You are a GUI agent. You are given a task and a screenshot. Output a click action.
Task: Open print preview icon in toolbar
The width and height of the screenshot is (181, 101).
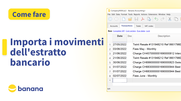pyautogui.click(x=149, y=19)
